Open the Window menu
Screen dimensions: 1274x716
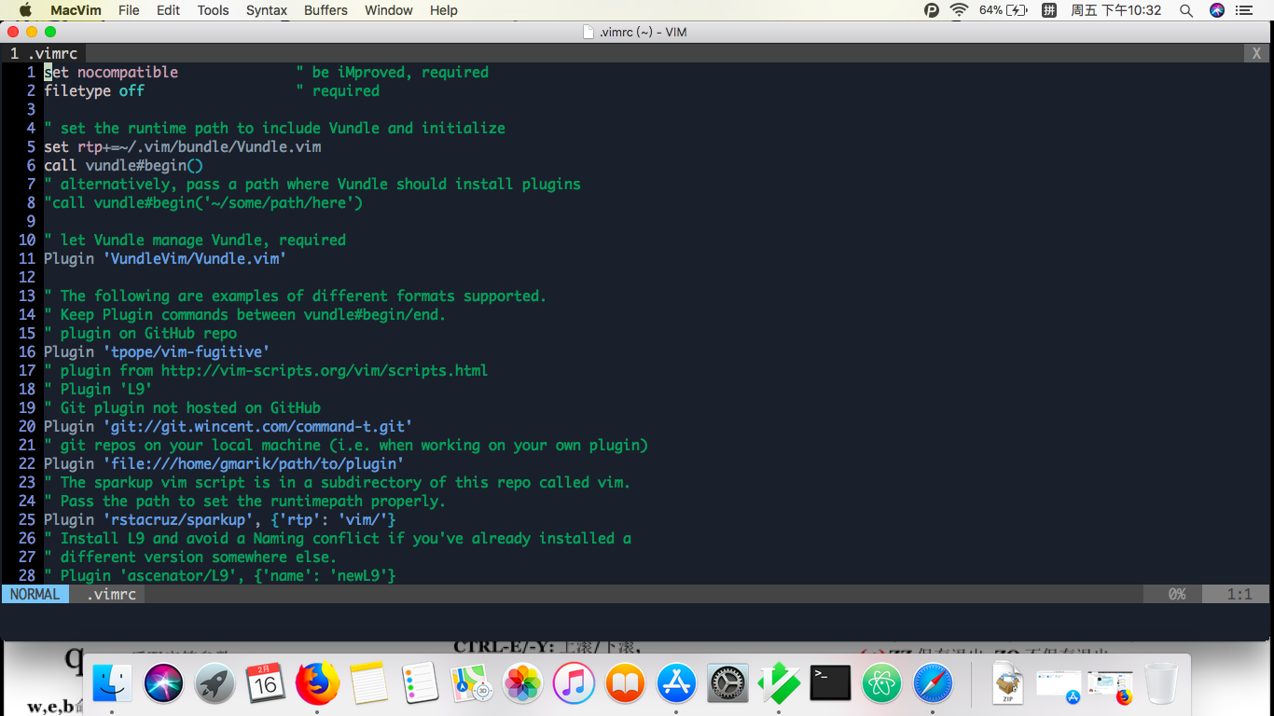[x=388, y=10]
